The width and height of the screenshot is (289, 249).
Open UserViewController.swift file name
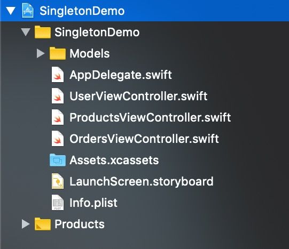(138, 96)
